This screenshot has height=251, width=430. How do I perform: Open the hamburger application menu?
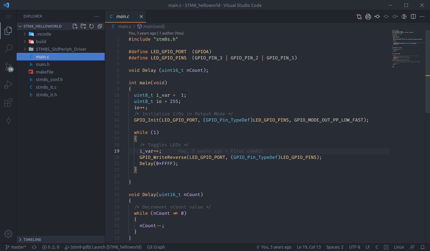(x=8, y=16)
